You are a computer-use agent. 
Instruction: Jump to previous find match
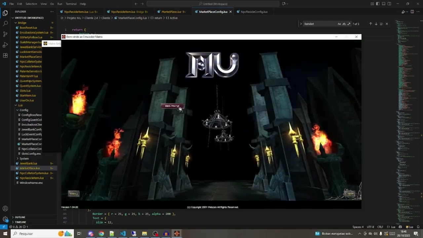[x=370, y=24]
